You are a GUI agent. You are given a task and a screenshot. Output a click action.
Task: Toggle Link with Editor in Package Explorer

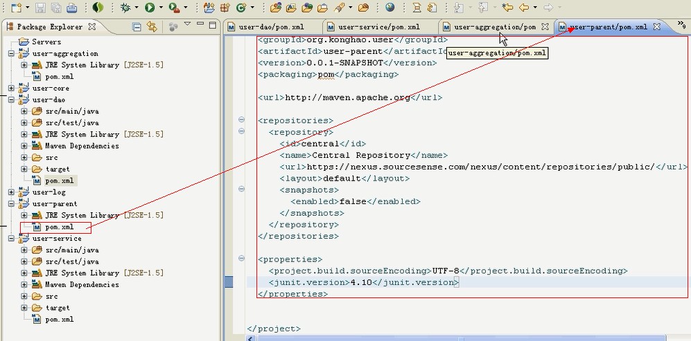click(x=152, y=27)
